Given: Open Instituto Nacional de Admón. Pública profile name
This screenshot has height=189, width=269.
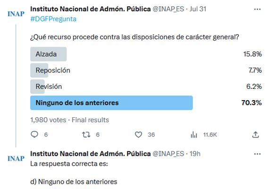Looking at the screenshot, I should click(x=91, y=9).
